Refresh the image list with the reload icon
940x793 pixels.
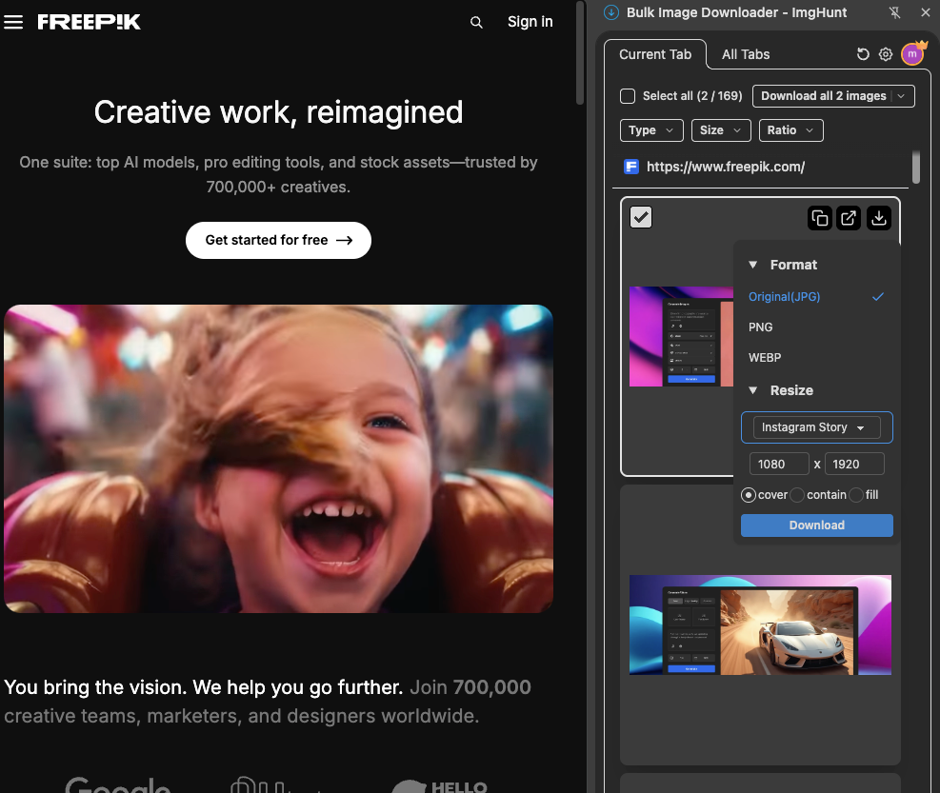(862, 54)
